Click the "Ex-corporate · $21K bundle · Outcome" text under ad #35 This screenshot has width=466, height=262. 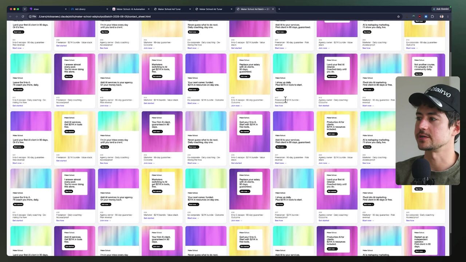point(205,215)
